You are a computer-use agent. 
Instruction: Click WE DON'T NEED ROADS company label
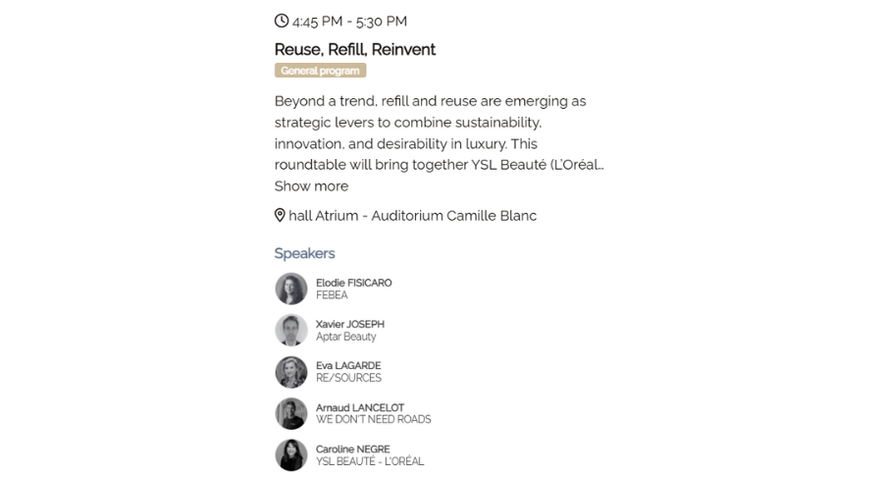[374, 419]
